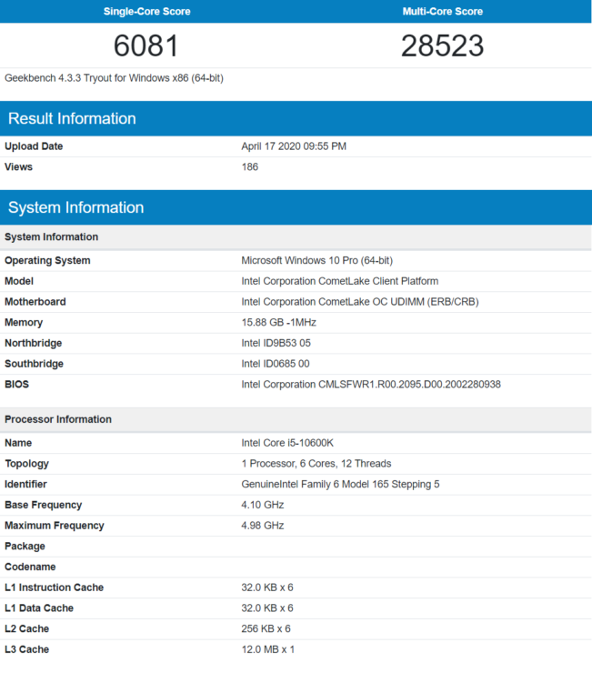Click the multi-core score value 28523
The width and height of the screenshot is (592, 673).
[x=443, y=45]
